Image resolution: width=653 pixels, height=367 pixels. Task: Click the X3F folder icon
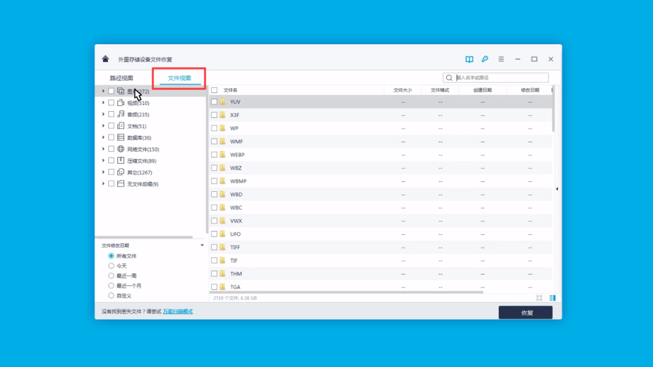click(x=223, y=115)
